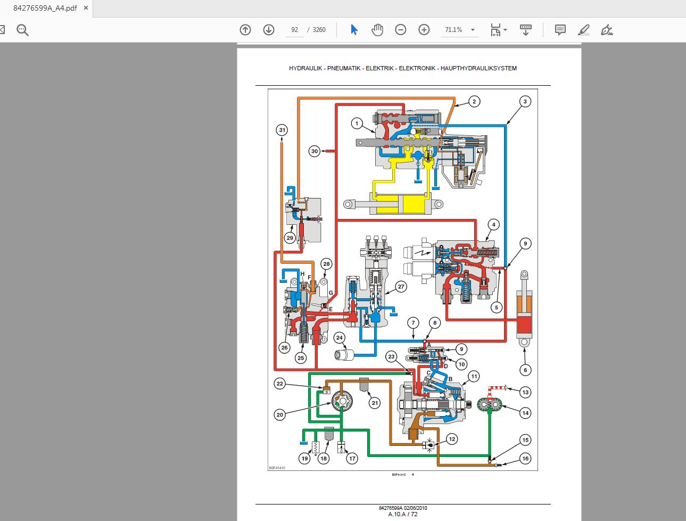Open the scrolling read mode tool
The image size is (686, 521).
point(526,30)
